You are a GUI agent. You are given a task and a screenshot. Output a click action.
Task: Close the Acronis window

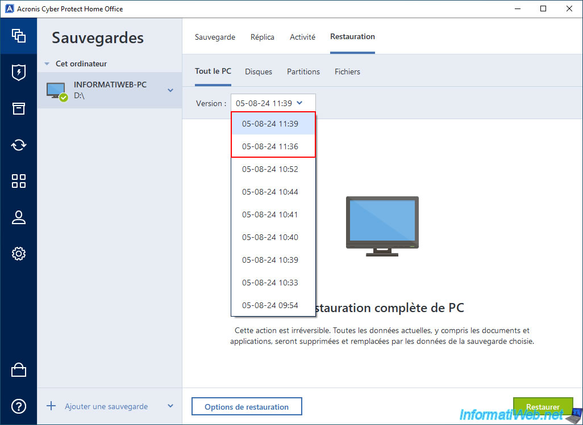569,9
